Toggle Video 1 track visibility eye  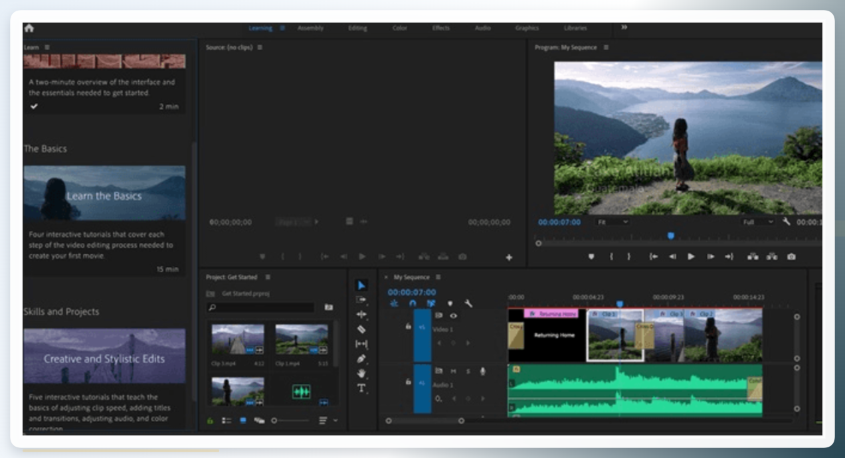(x=453, y=316)
